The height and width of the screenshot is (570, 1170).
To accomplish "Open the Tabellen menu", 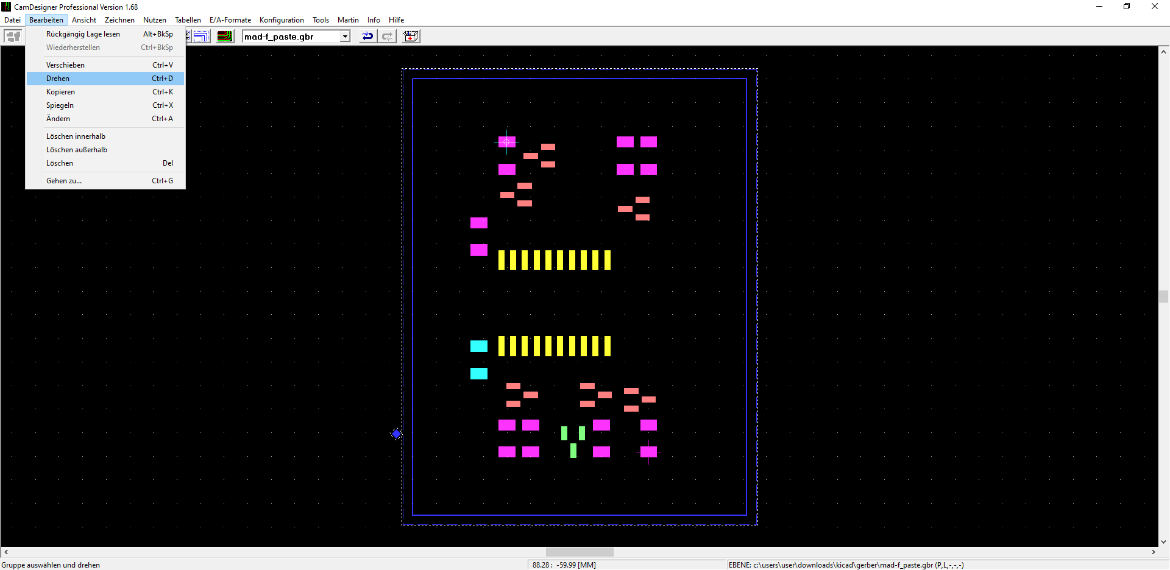I will tap(188, 20).
